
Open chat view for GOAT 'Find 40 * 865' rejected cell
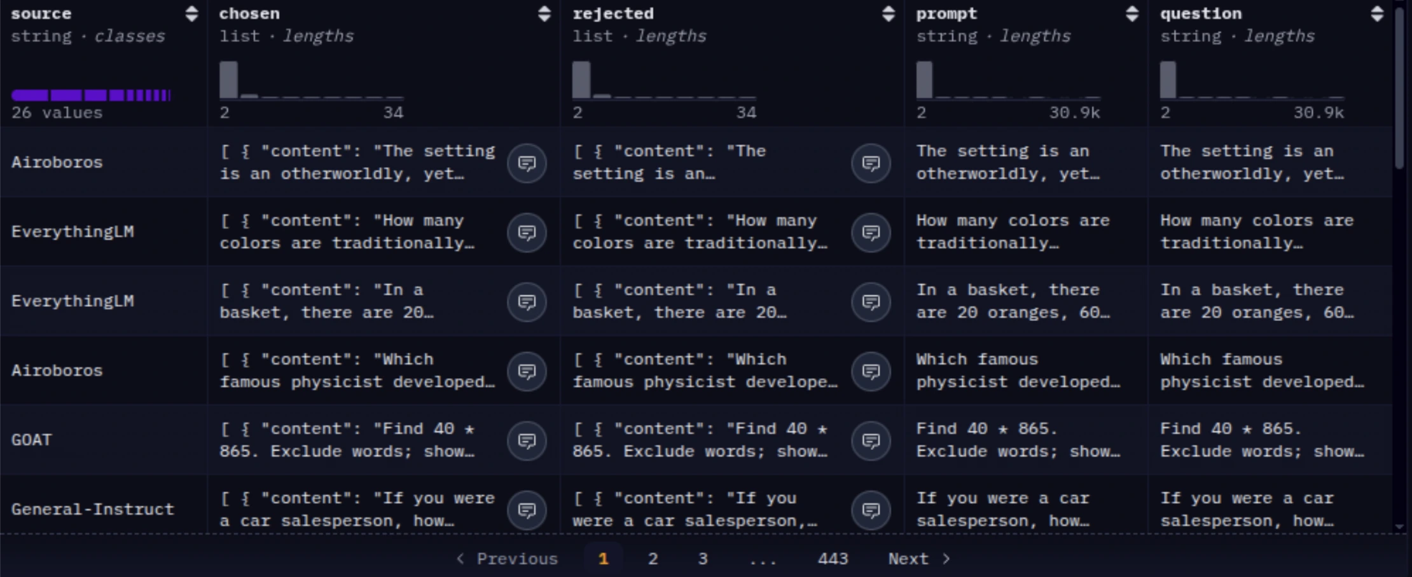click(870, 440)
